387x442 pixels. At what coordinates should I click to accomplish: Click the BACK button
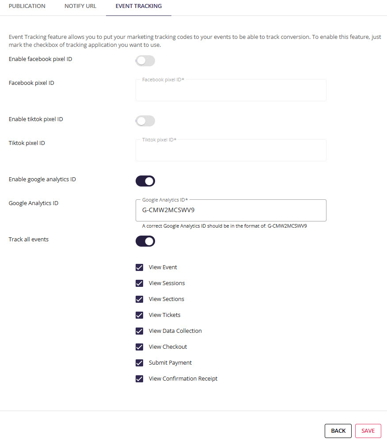pos(338,431)
